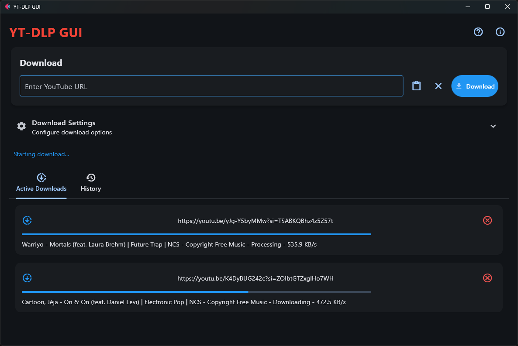Click the app info icon

coord(500,32)
